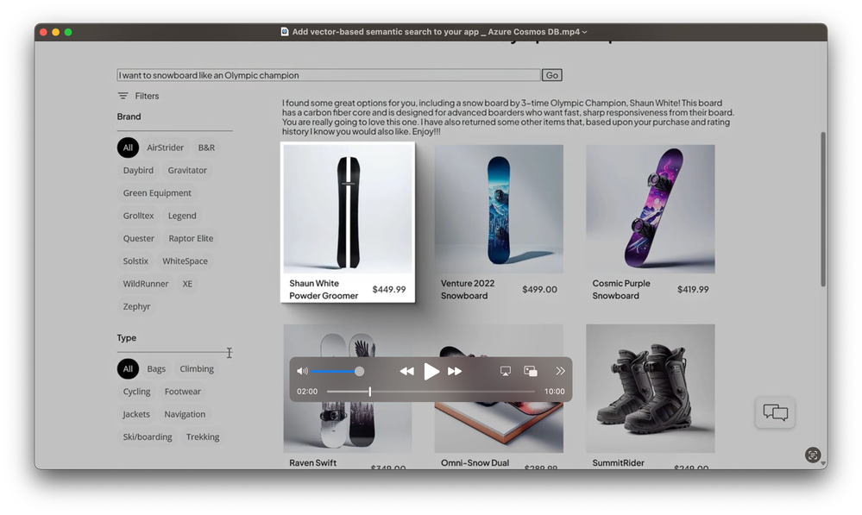Click the green zoom window button
This screenshot has width=862, height=515.
[x=68, y=32]
